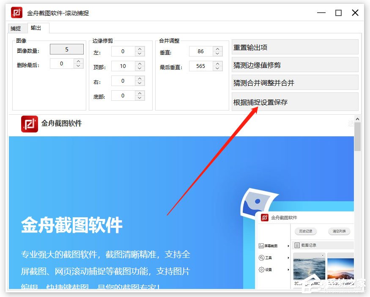The width and height of the screenshot is (370, 297).
Task: Click the 工具 tools wrench icon
Action: [x=261, y=257]
